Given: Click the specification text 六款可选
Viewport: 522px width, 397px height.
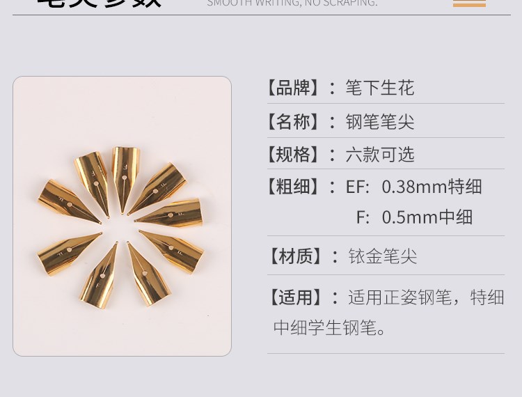Looking at the screenshot, I should (380, 154).
